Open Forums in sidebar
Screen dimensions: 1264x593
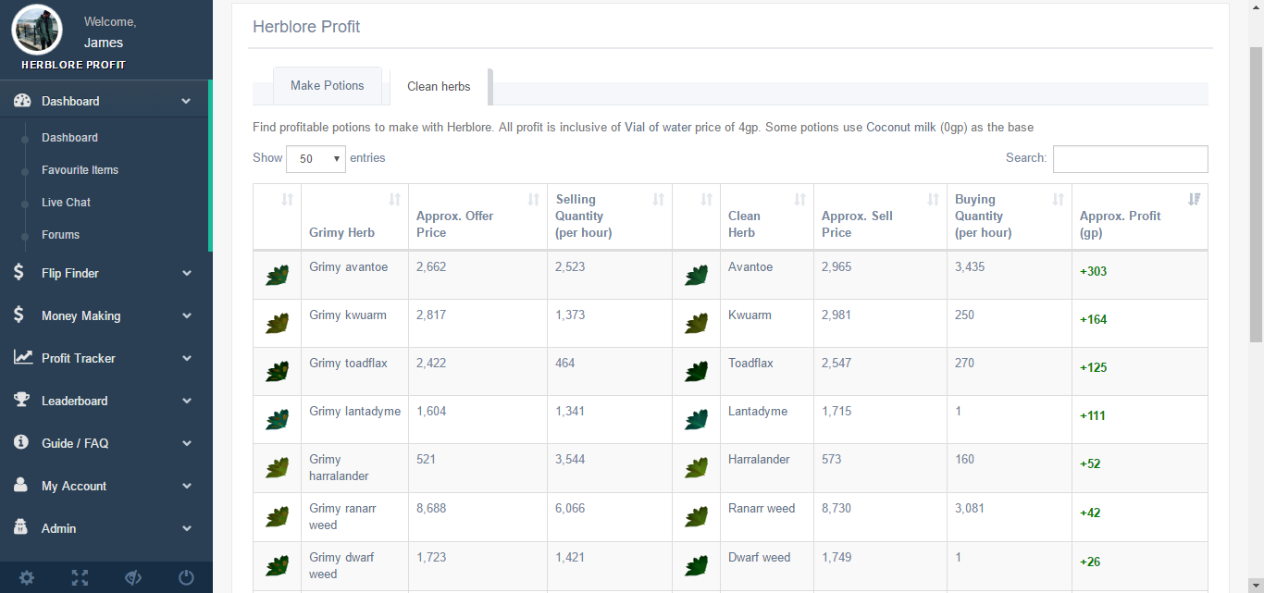click(60, 235)
